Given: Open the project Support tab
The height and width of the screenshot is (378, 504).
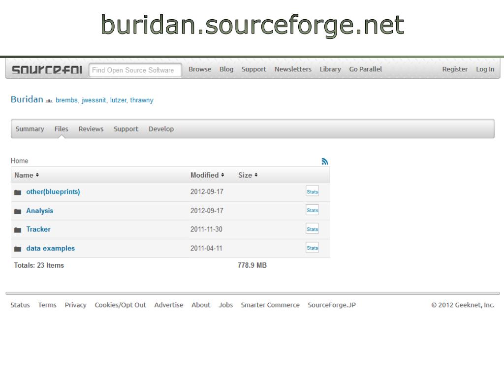Looking at the screenshot, I should pyautogui.click(x=126, y=129).
